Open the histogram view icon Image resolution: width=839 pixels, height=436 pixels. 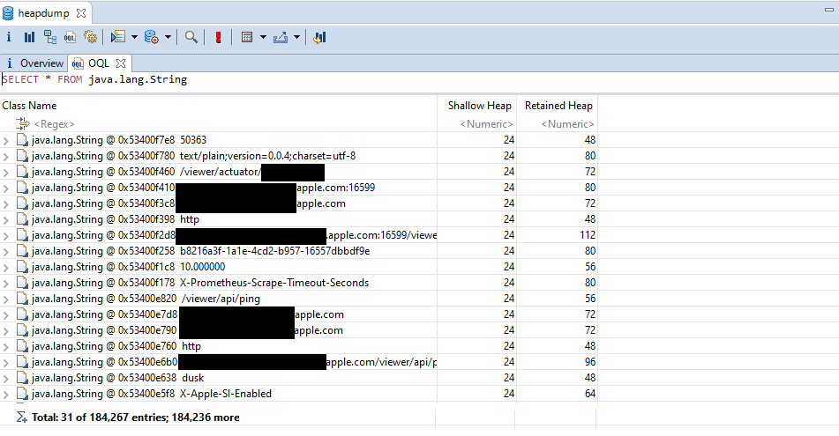tap(29, 37)
